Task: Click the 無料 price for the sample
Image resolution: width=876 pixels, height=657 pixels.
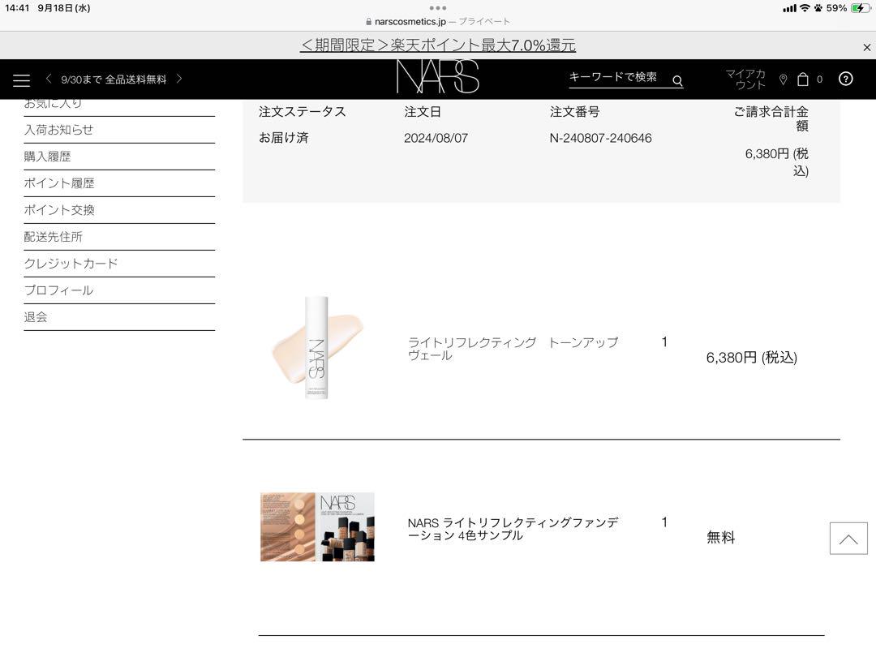Action: [x=721, y=538]
